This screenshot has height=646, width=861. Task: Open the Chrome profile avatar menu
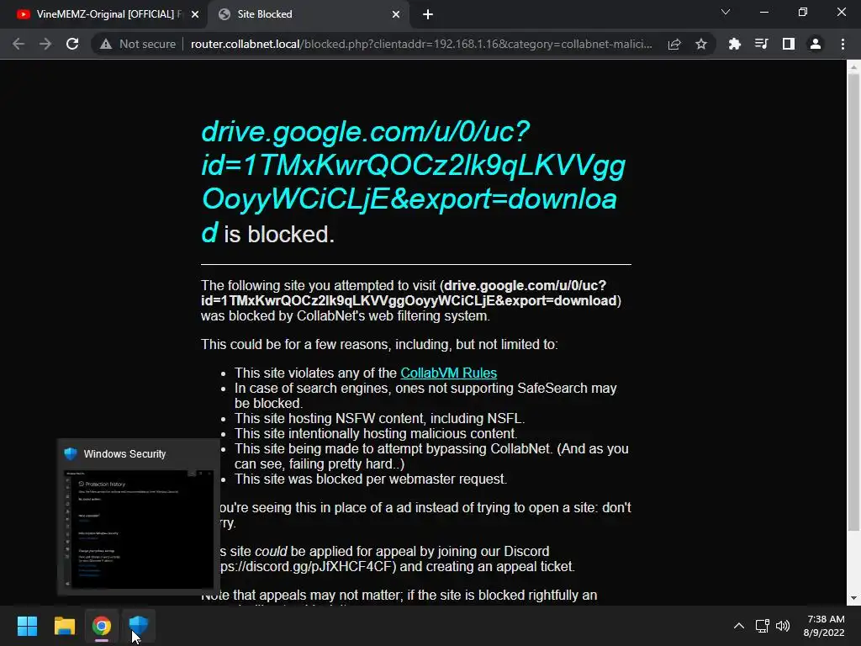coord(816,44)
